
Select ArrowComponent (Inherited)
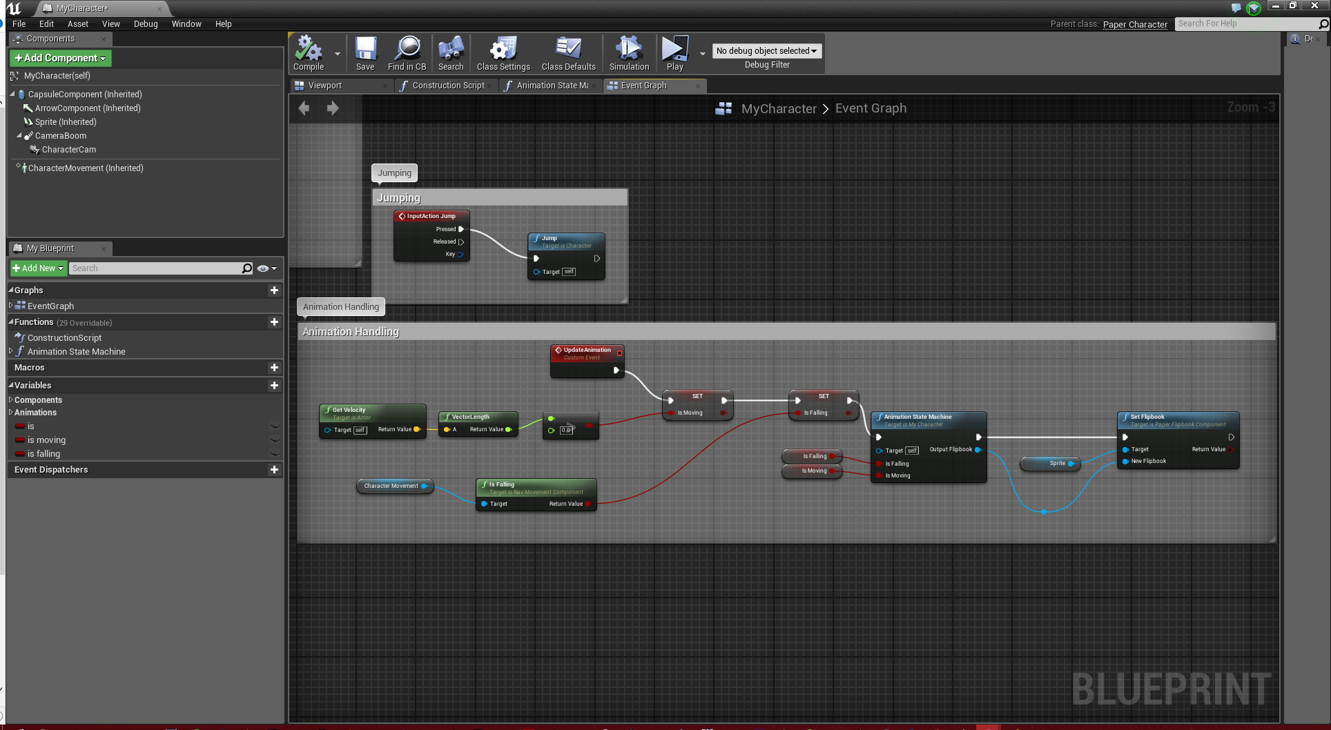88,108
